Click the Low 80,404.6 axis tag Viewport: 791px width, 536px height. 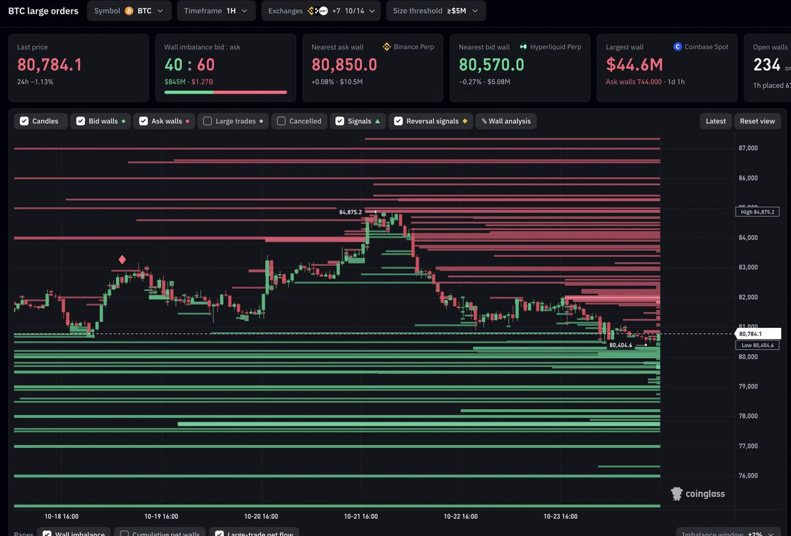pos(757,345)
